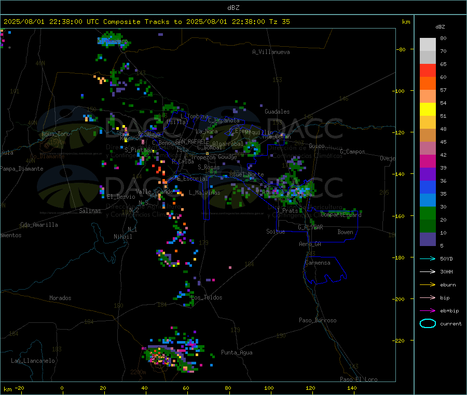Click the Bowen map label
This screenshot has height=395, width=467.
(345, 231)
